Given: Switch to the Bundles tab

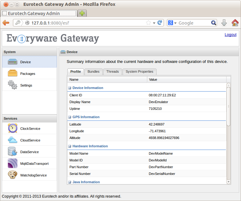Looking at the screenshot, I should [x=93, y=72].
